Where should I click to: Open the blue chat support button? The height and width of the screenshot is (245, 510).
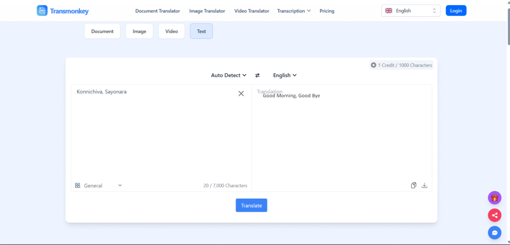click(495, 233)
